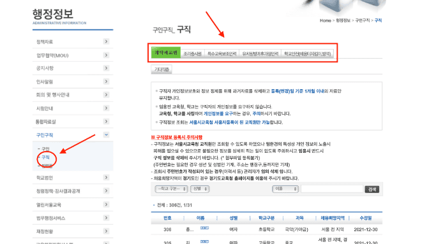Click the 초등학교 cell in row 306

click(266, 229)
